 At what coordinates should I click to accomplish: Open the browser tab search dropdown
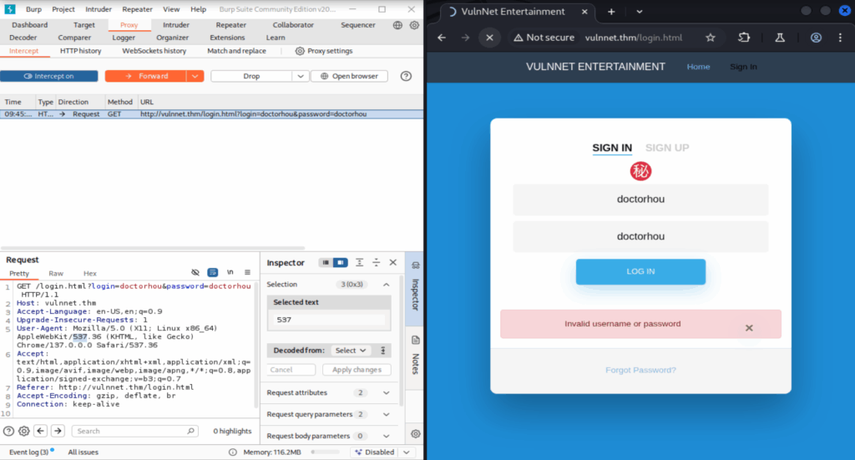click(639, 12)
